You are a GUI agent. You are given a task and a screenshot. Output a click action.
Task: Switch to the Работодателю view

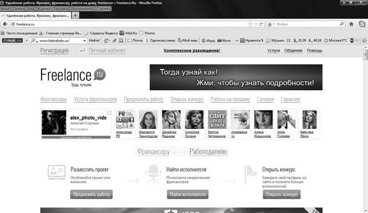pos(208,152)
